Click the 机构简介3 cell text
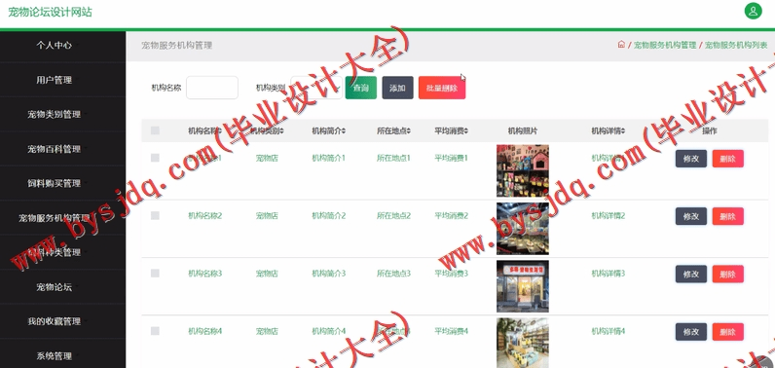Image resolution: width=775 pixels, height=368 pixels. [x=329, y=274]
